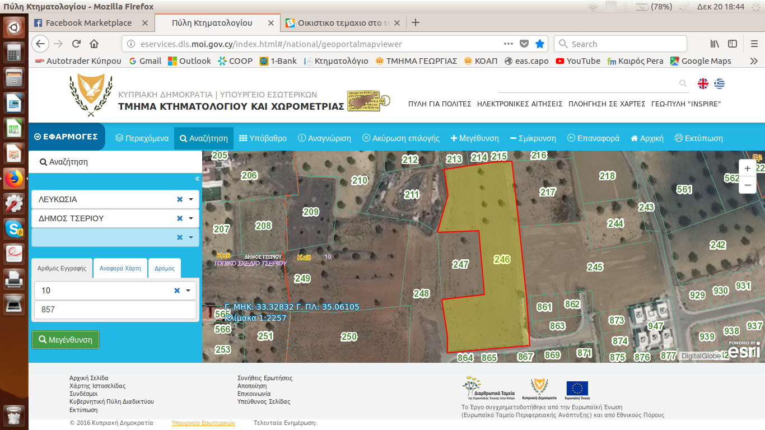Open the Εκτύπωση print tool
This screenshot has width=765, height=430.
[698, 138]
